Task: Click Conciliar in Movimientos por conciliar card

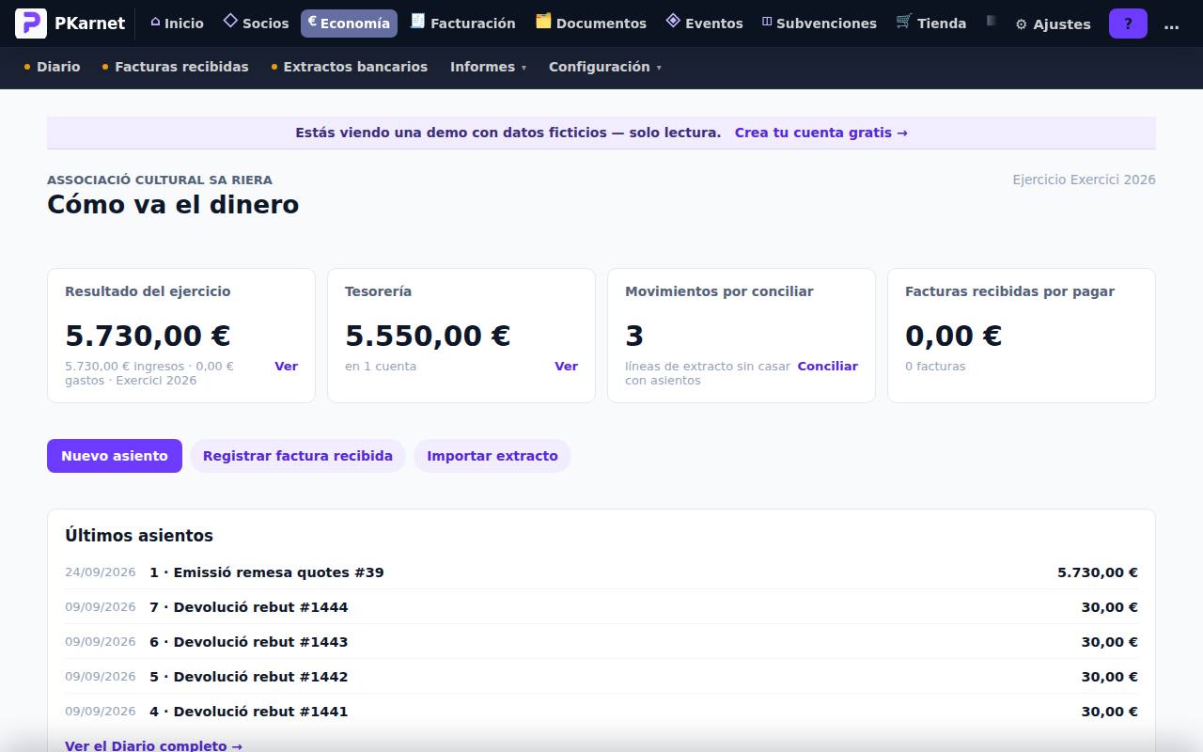Action: (827, 367)
